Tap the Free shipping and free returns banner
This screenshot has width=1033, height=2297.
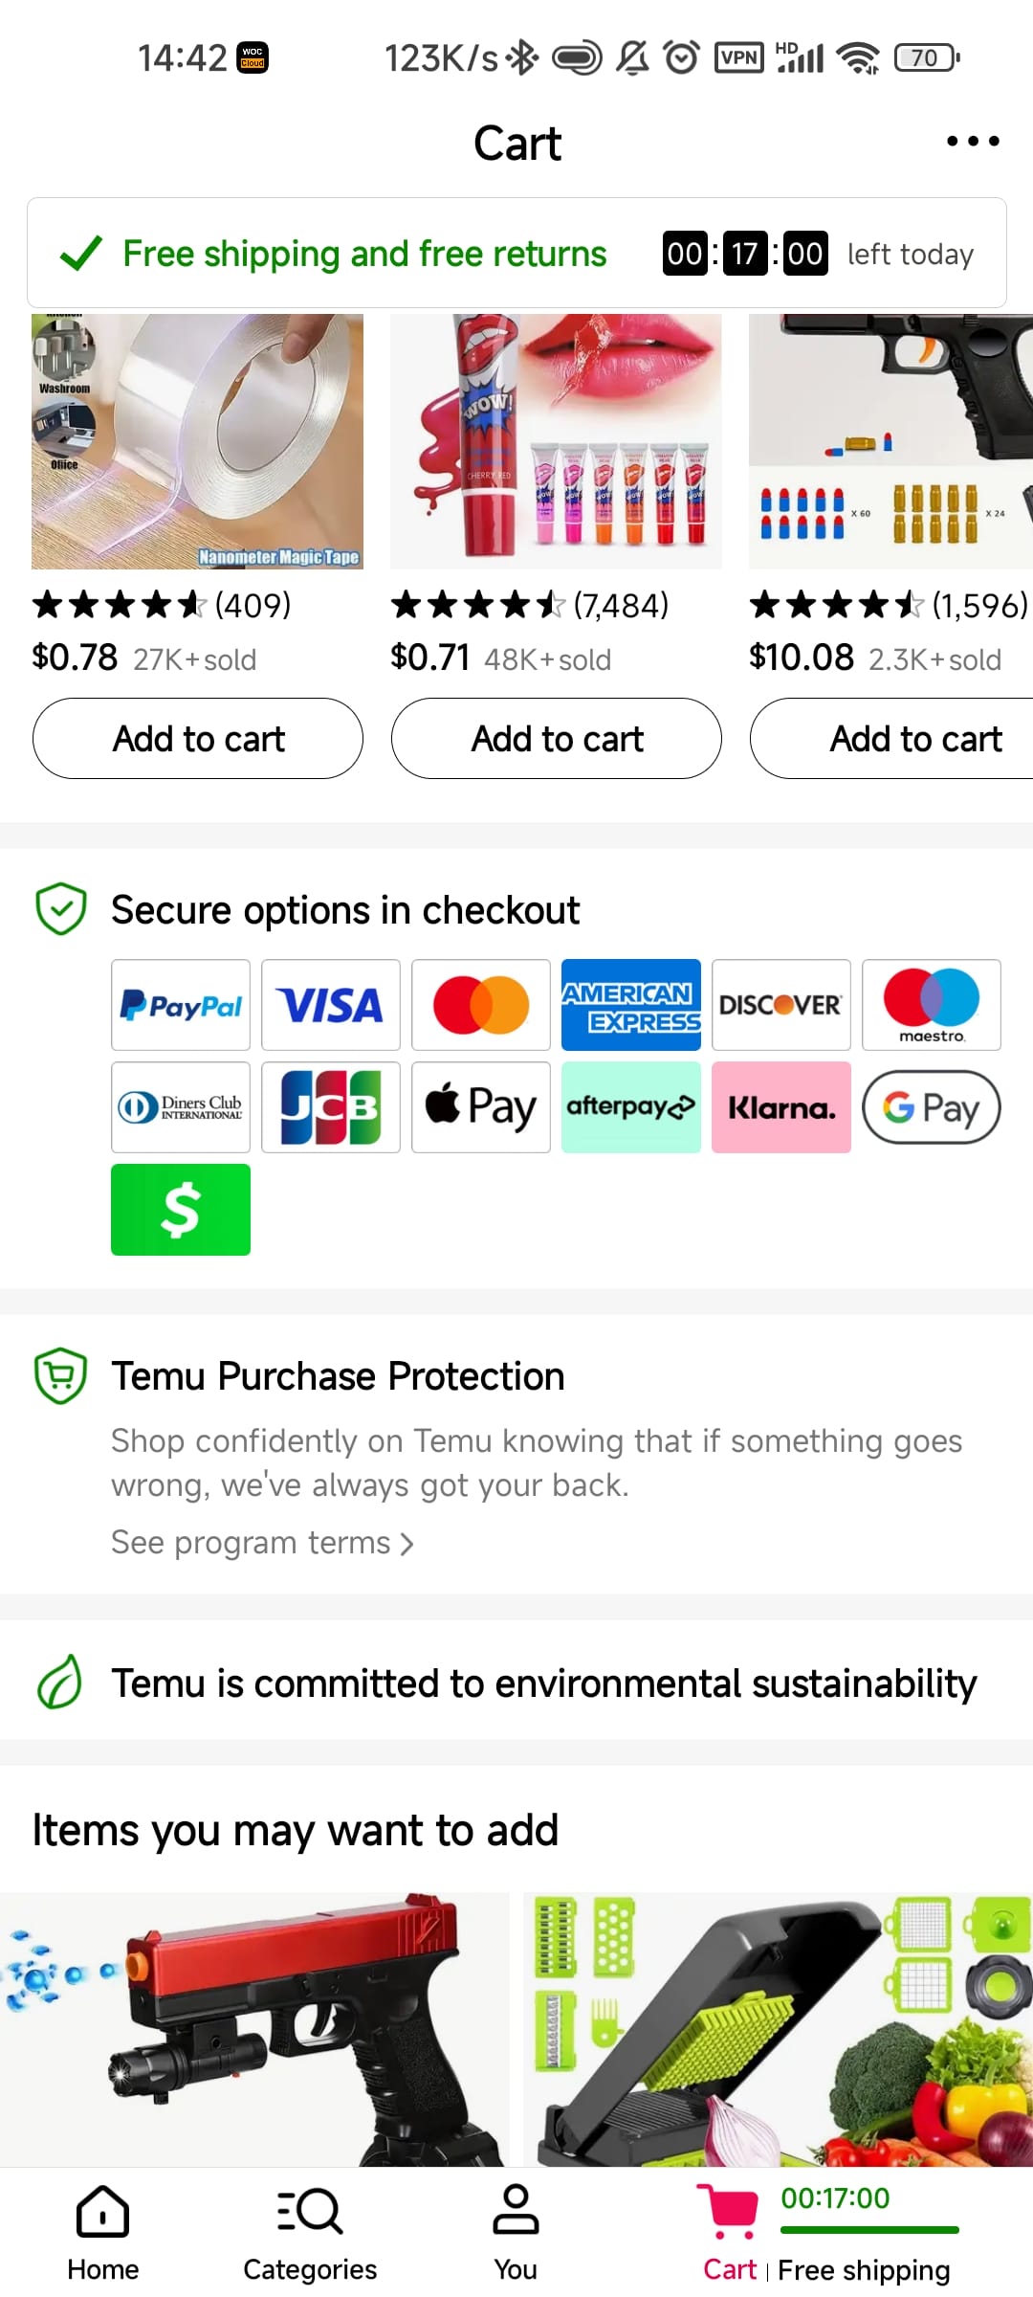(363, 254)
